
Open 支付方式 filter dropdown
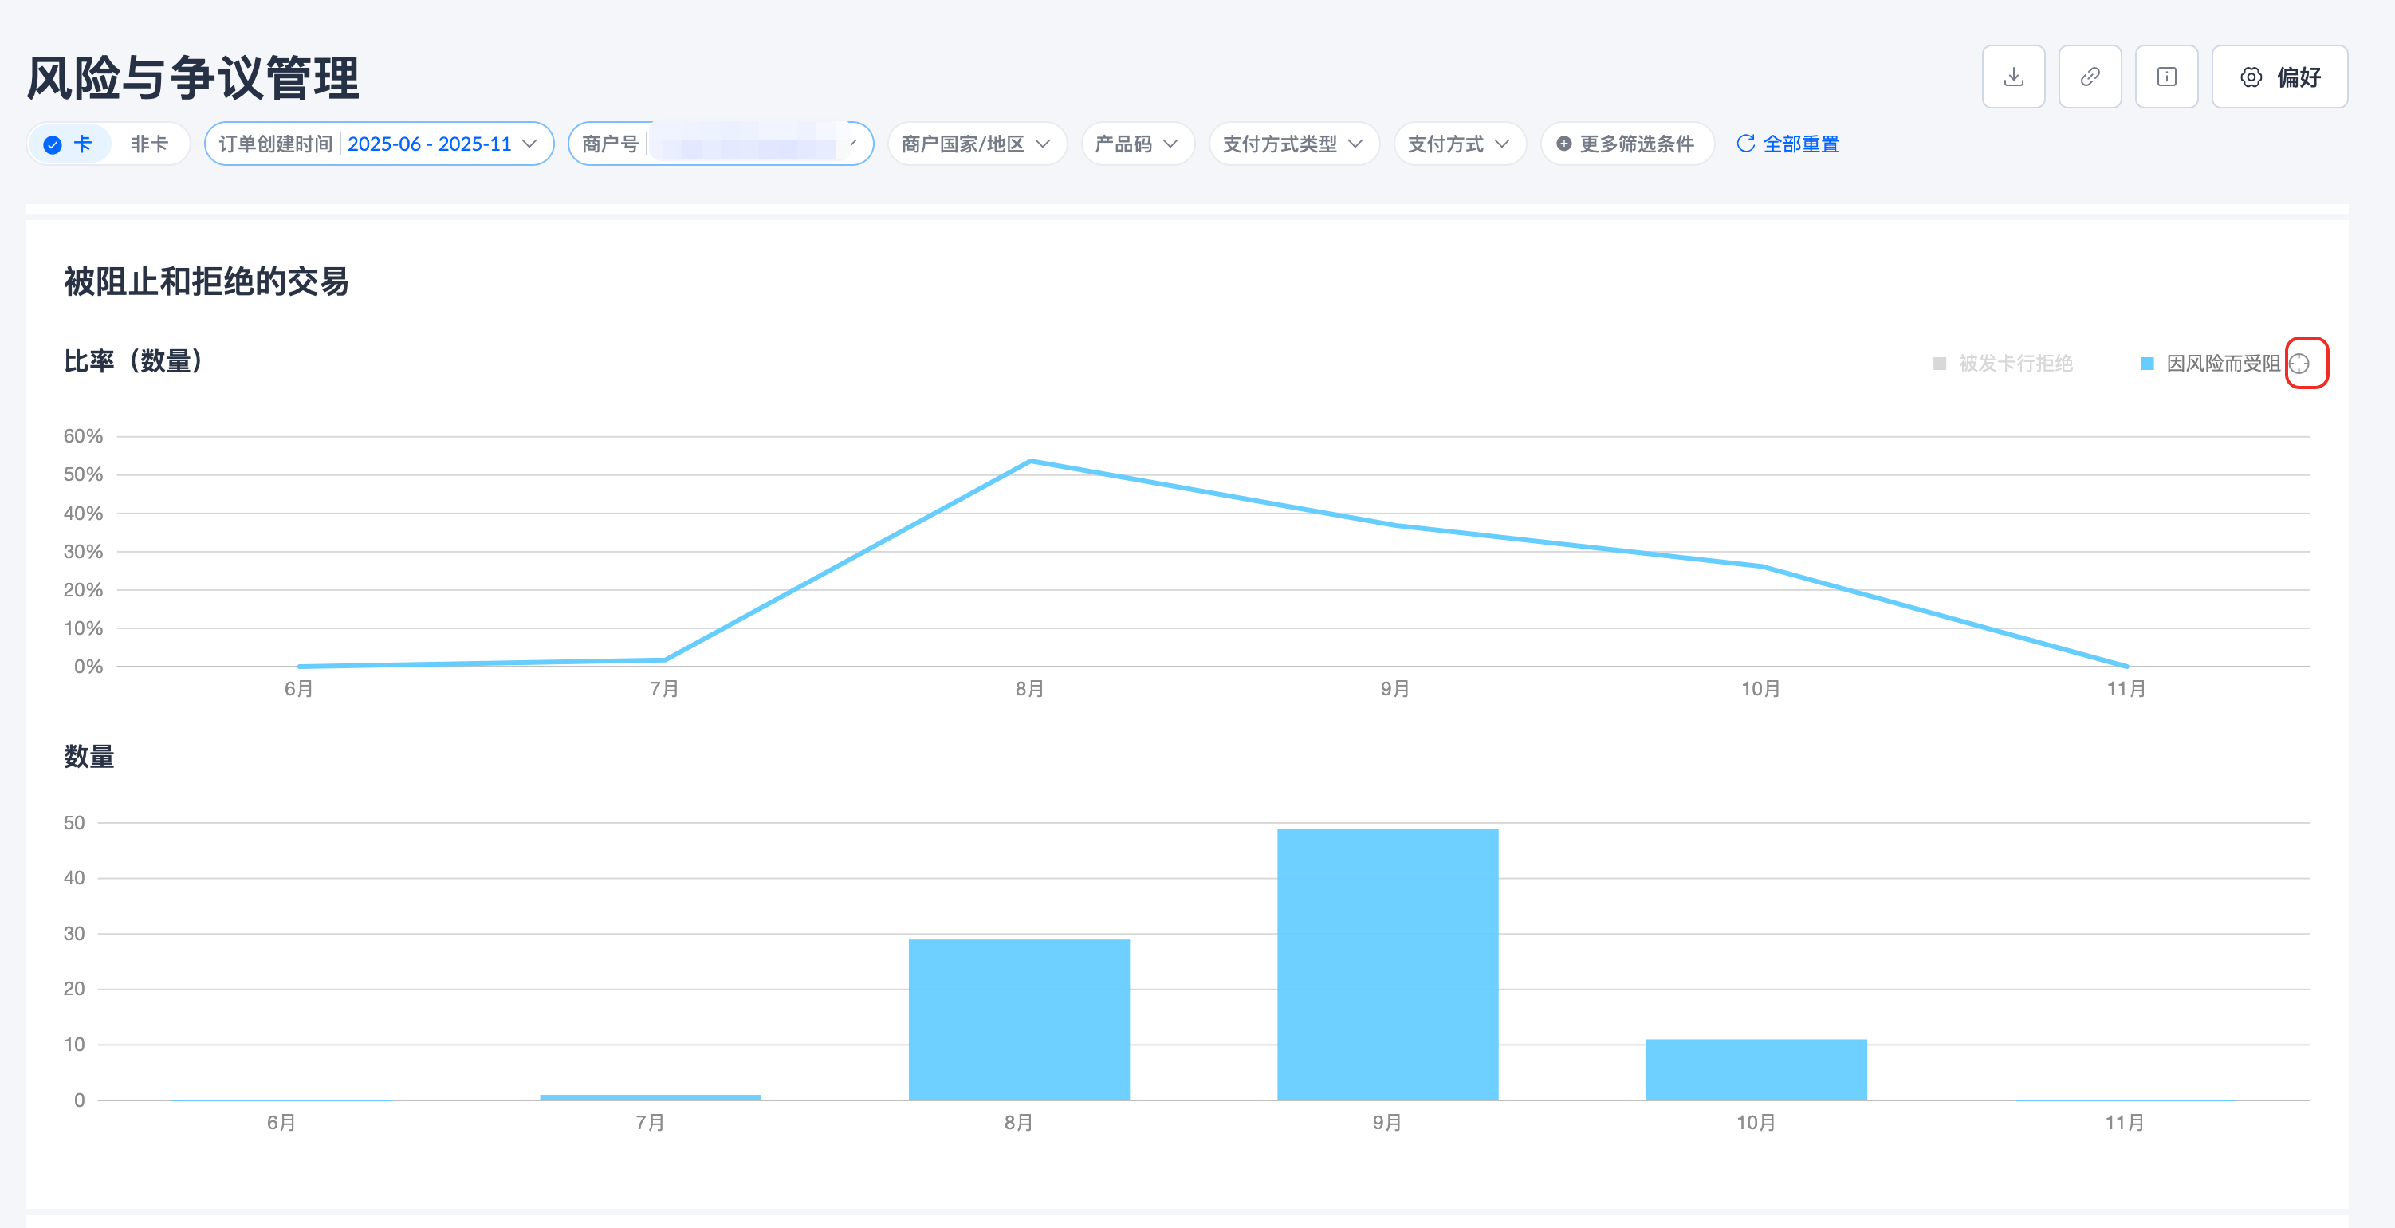point(1458,144)
